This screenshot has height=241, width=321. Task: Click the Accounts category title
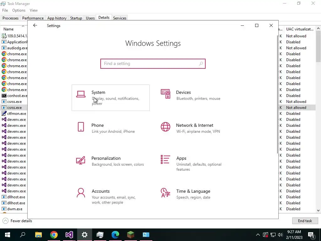click(x=101, y=191)
